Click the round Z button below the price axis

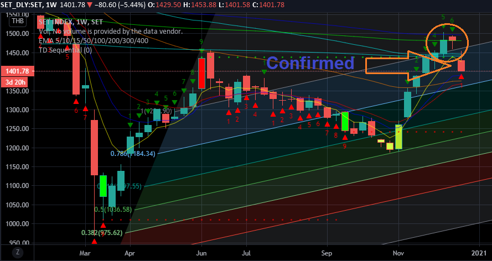[x=17, y=252]
